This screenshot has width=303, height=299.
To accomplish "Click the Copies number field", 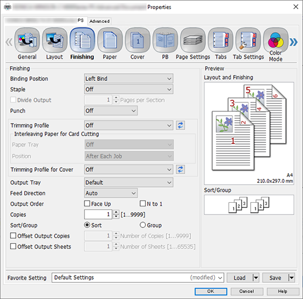I will coord(98,215).
